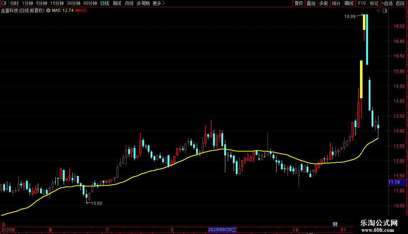Click the 2025年 label on time axis
Viewport: 408px width, 234px height.
8,230
